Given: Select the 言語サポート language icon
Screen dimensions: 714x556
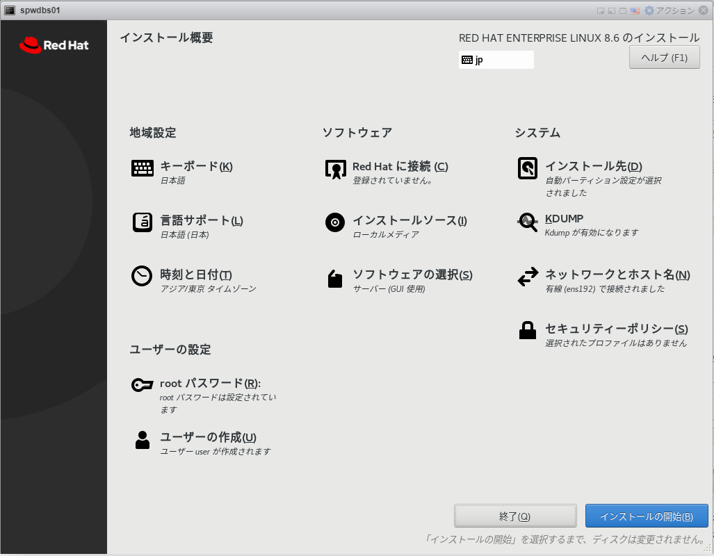Looking at the screenshot, I should pyautogui.click(x=143, y=223).
